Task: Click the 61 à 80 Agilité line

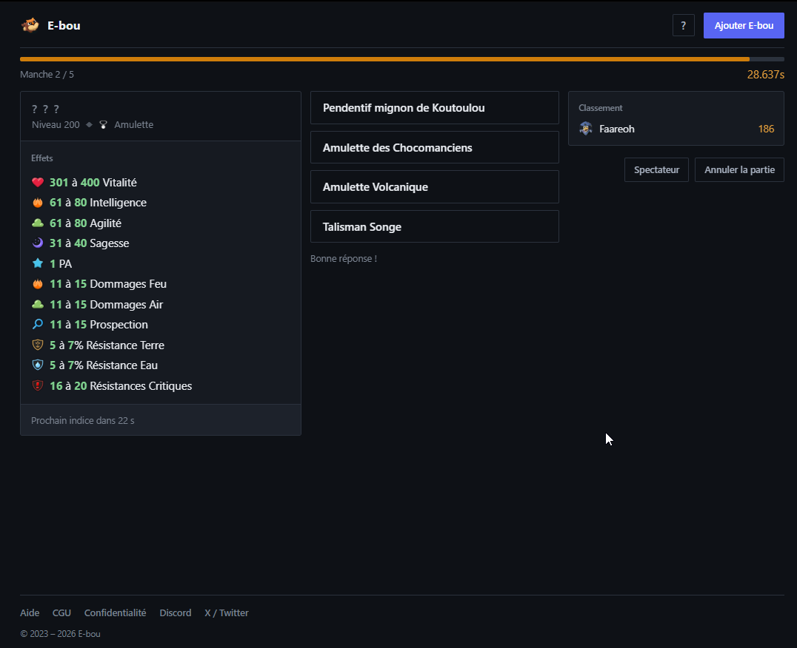Action: click(x=85, y=223)
